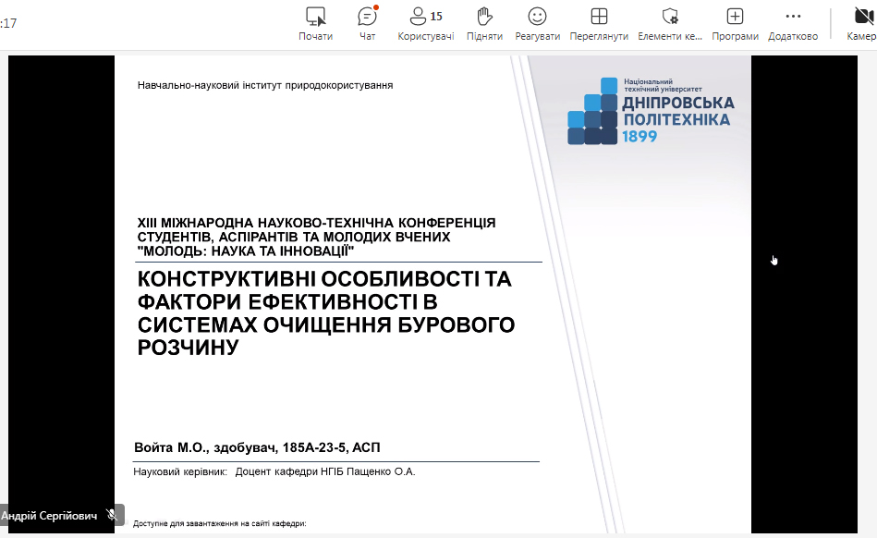This screenshot has height=538, width=877.
Task: Turn on the camera with Камера
Action: pyautogui.click(x=863, y=17)
